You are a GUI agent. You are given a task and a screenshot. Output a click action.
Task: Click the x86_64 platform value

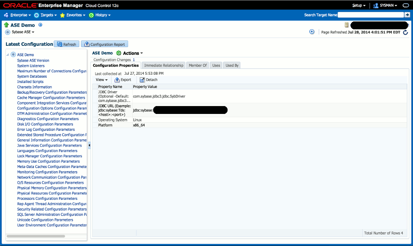point(139,125)
